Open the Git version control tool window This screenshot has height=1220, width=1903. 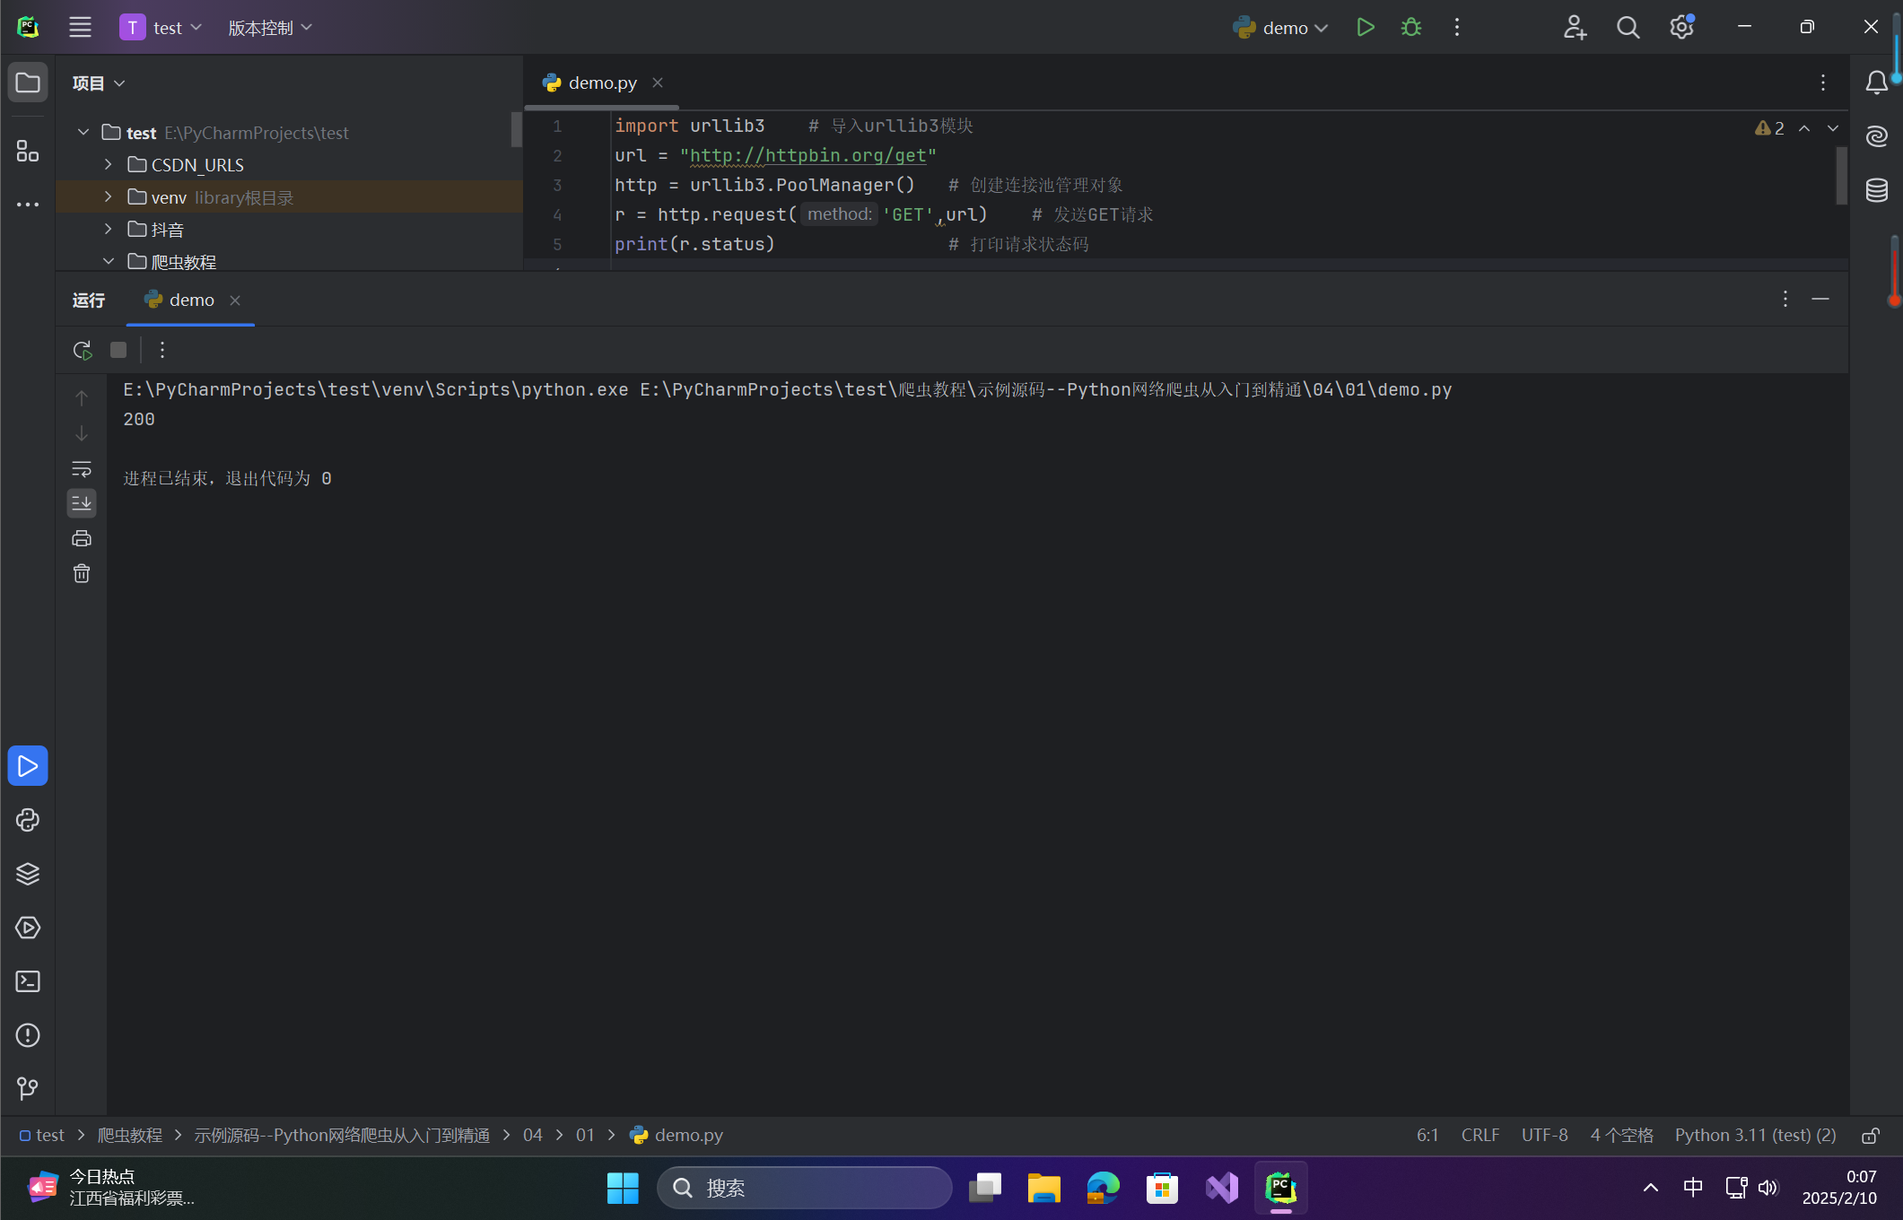[28, 1089]
